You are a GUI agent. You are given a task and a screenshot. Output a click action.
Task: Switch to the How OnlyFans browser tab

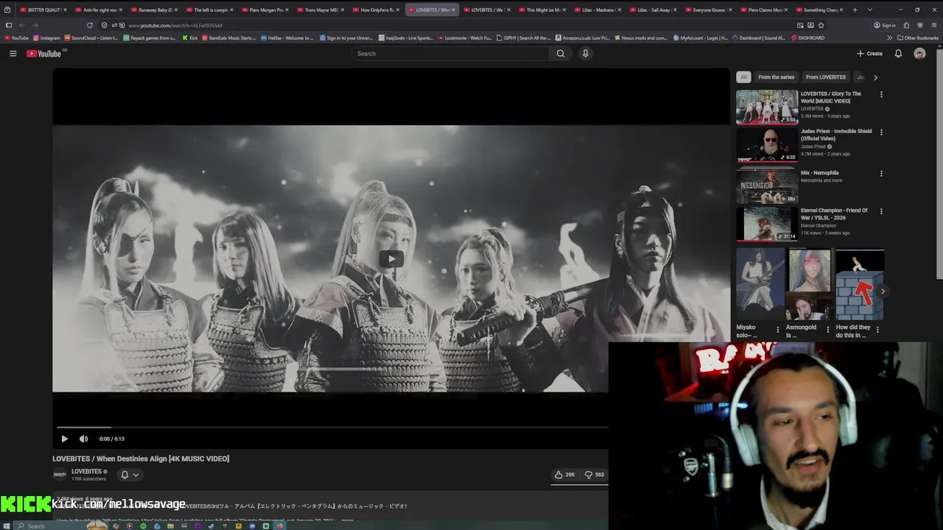click(377, 10)
